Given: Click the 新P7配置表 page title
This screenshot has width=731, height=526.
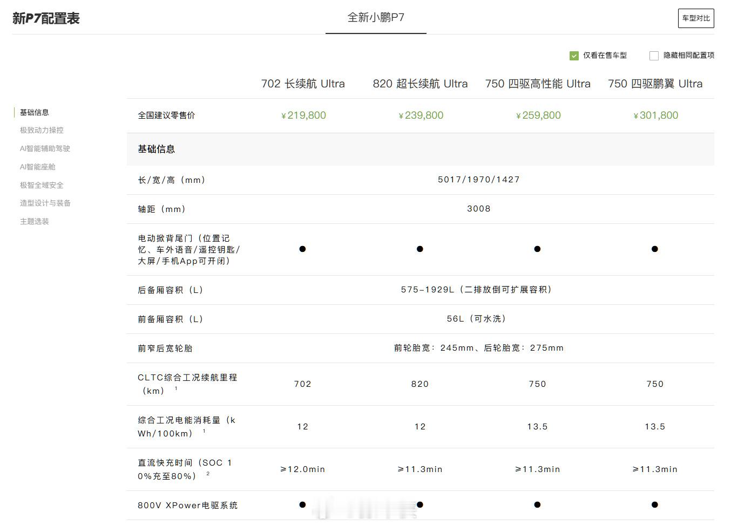Looking at the screenshot, I should pos(46,18).
